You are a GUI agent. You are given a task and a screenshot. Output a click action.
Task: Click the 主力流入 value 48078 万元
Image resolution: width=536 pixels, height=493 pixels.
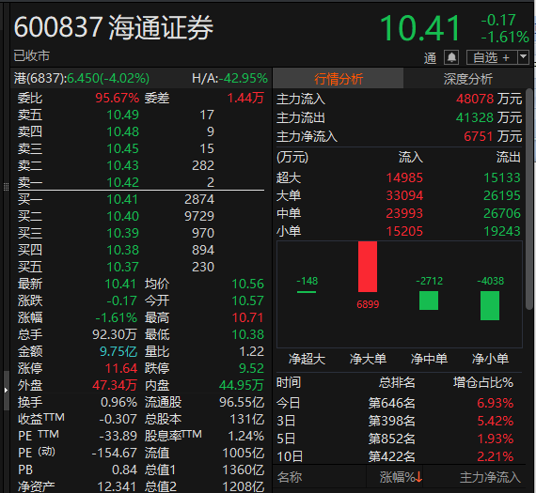point(489,99)
